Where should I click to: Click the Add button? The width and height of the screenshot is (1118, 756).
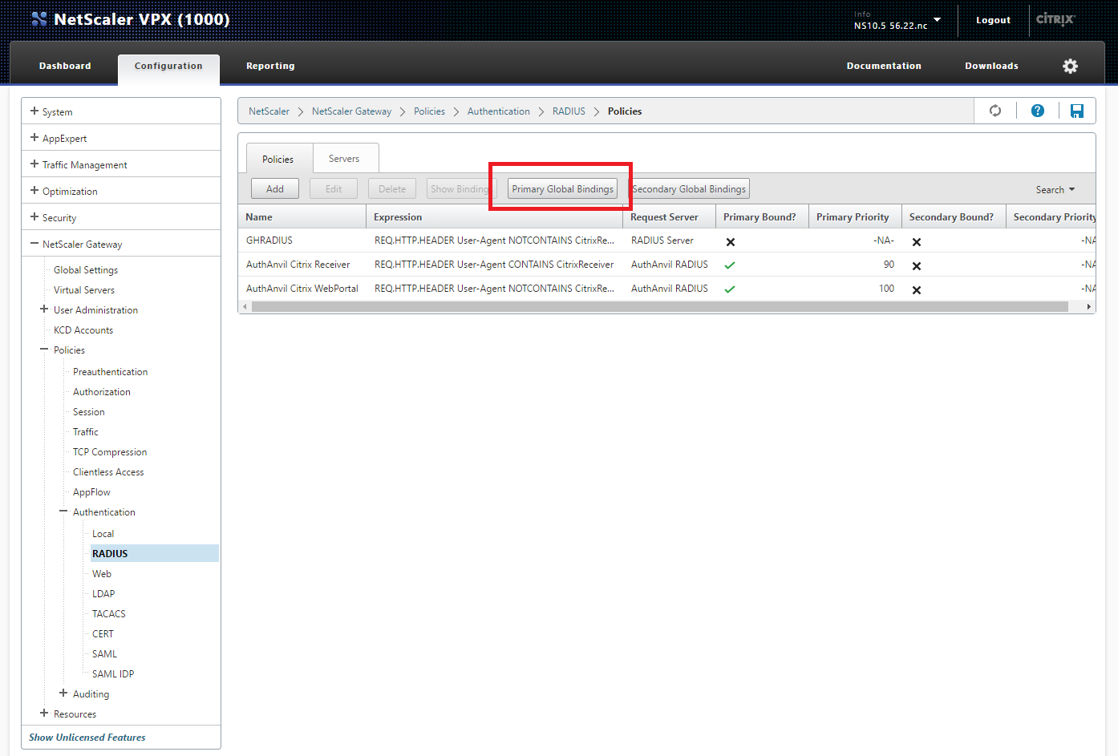pos(275,189)
